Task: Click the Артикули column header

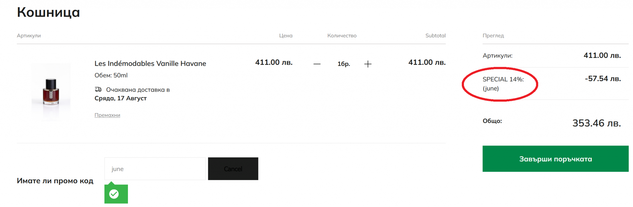Action: click(x=29, y=36)
